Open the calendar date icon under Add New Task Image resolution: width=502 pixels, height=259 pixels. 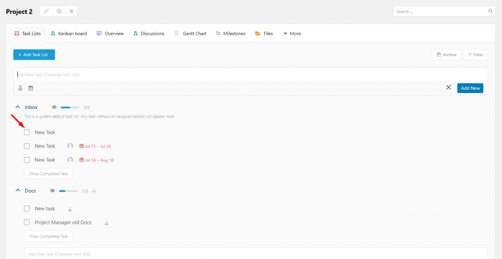tap(31, 88)
